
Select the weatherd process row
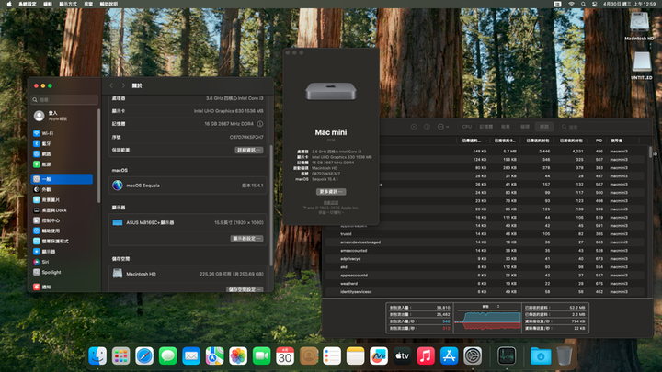click(x=485, y=284)
